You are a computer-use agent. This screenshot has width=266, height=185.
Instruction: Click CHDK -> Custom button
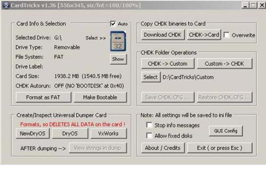[x=168, y=63]
